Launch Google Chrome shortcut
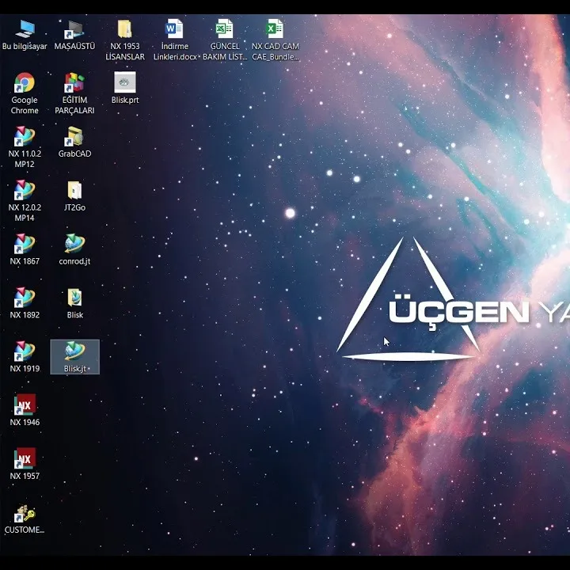Viewport: 570px width, 570px height. pyautogui.click(x=25, y=93)
